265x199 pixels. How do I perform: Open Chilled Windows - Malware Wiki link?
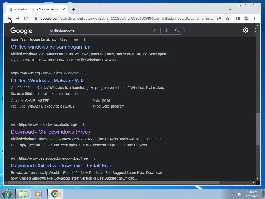tap(48, 81)
